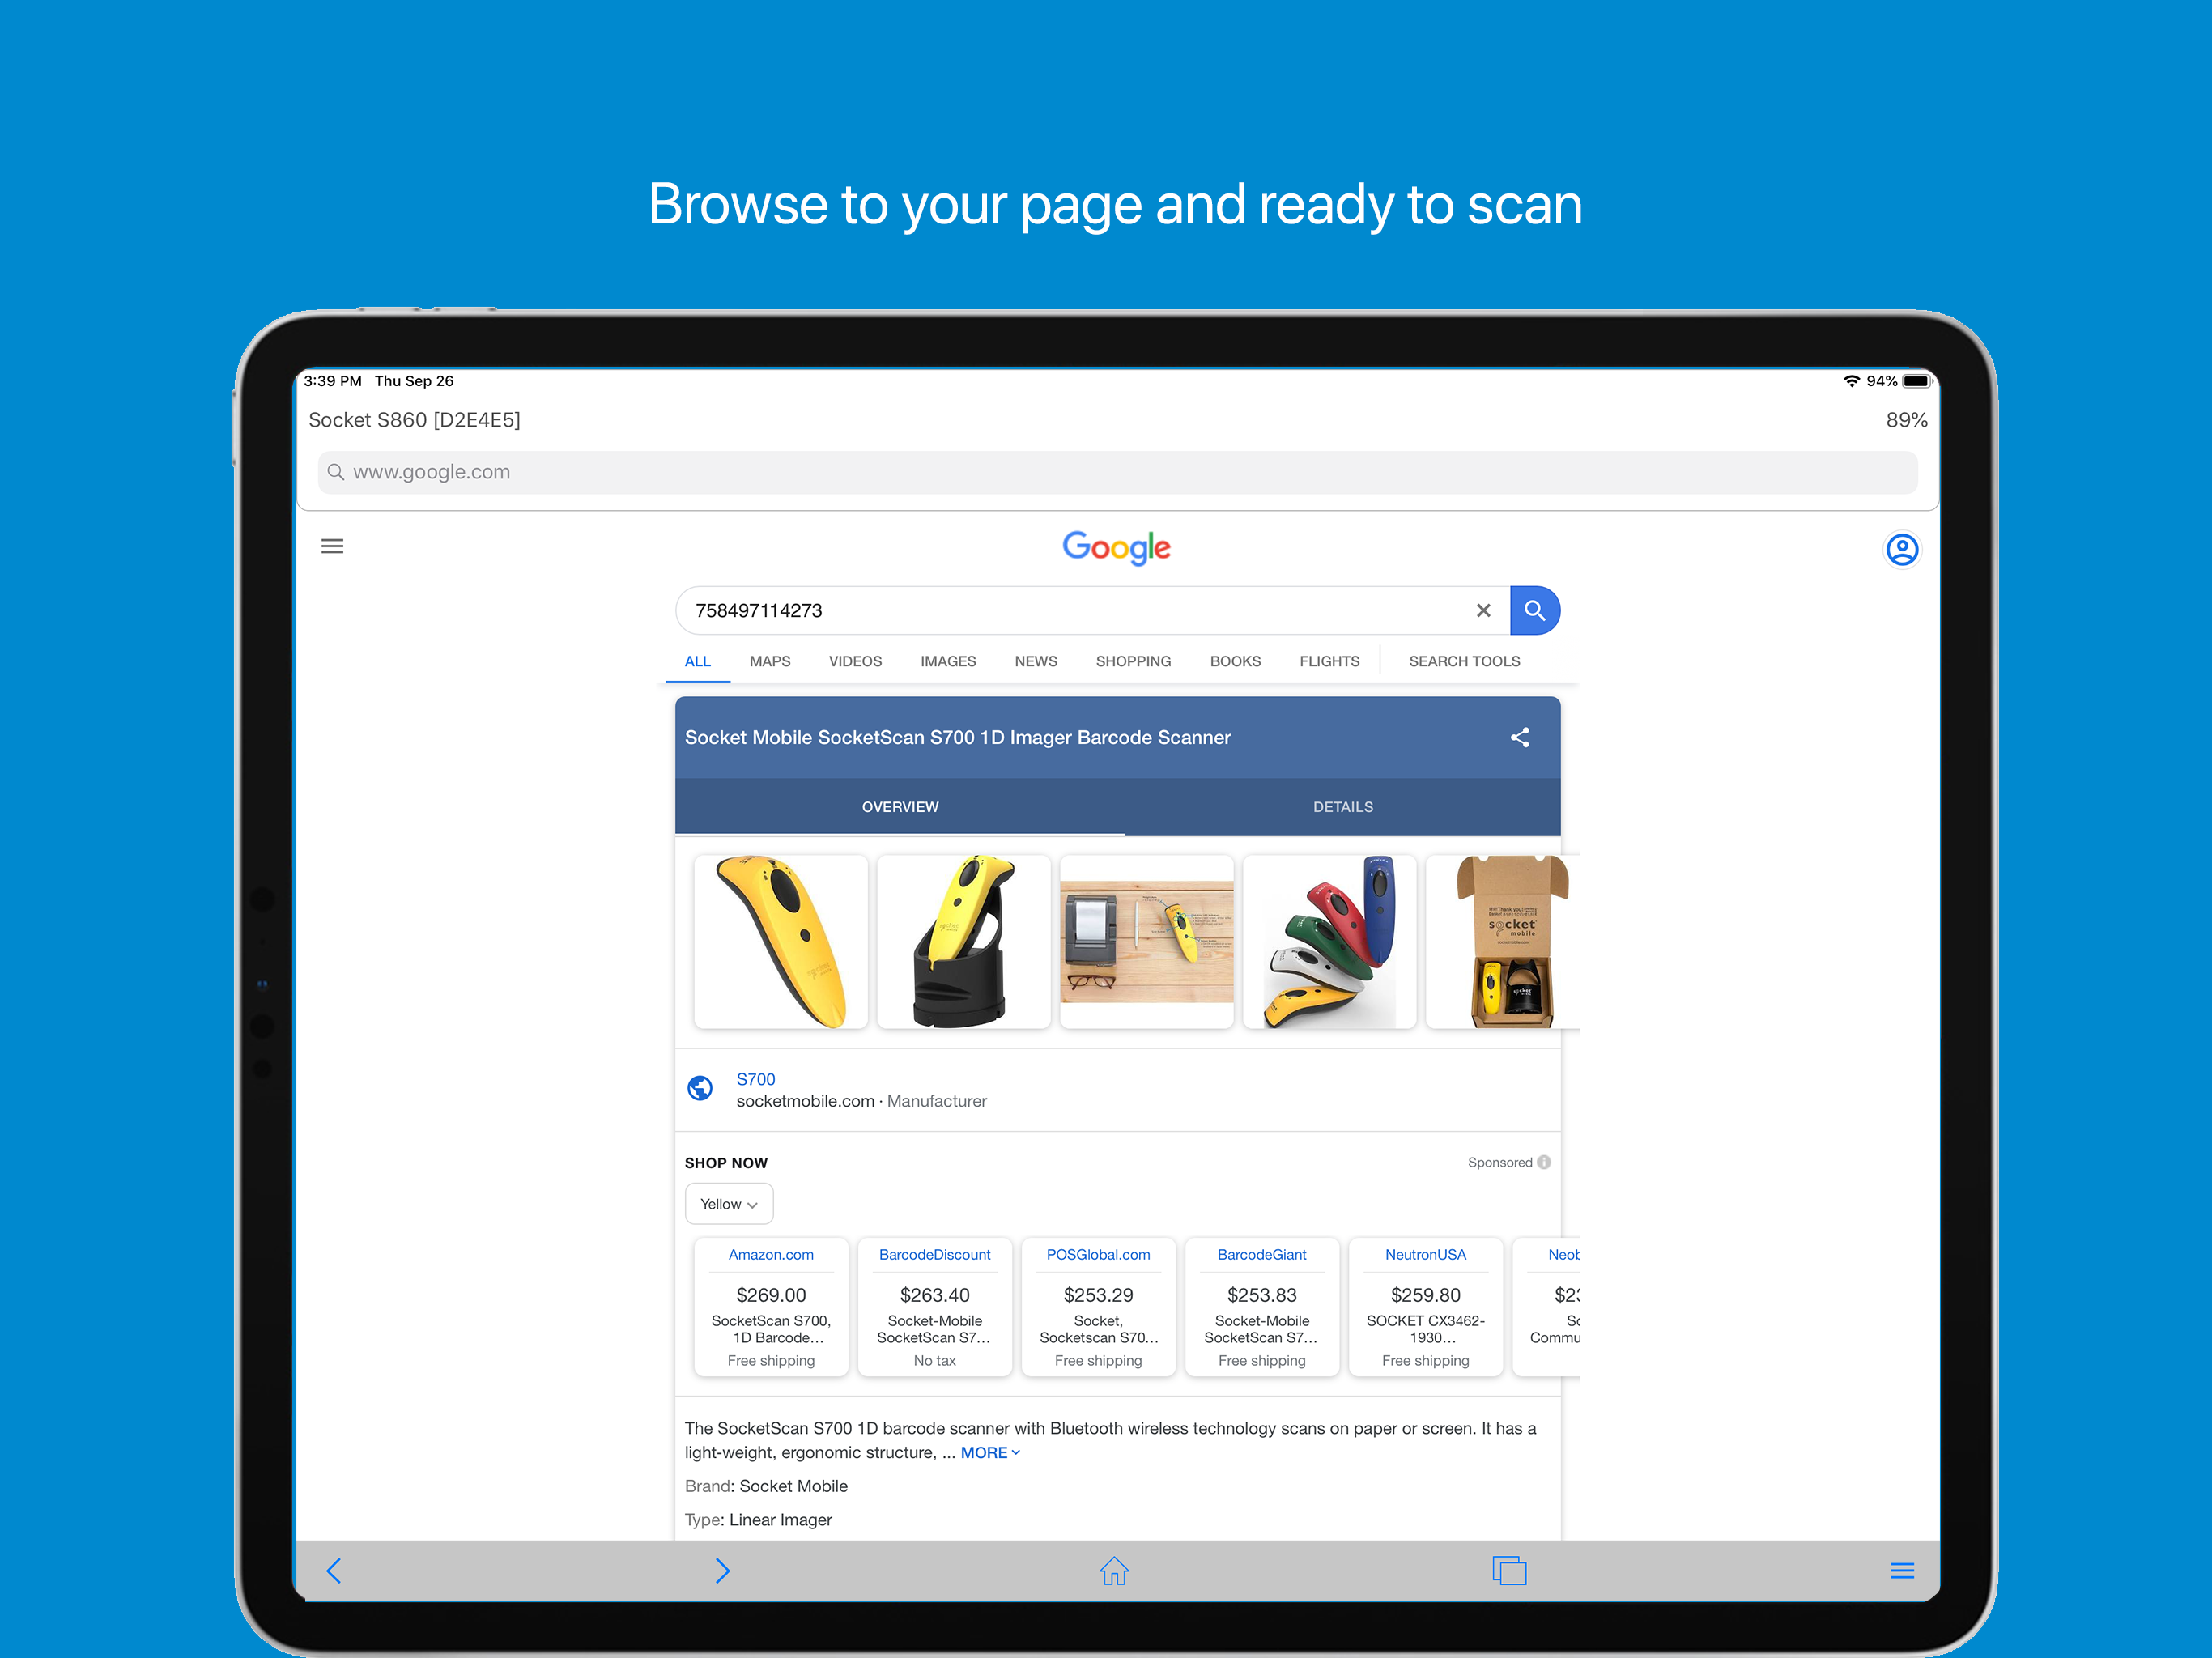Open bottom-right browser menu icon
This screenshot has width=2212, height=1658.
tap(1901, 1570)
